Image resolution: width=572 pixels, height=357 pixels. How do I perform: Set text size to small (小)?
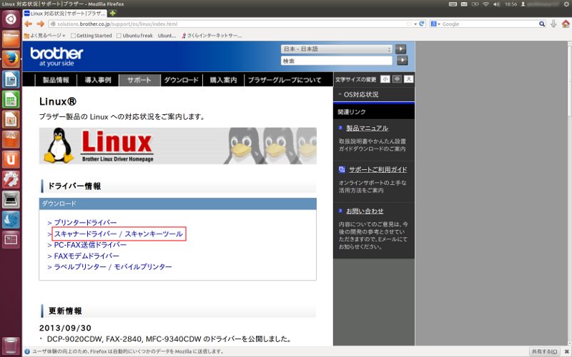click(385, 79)
